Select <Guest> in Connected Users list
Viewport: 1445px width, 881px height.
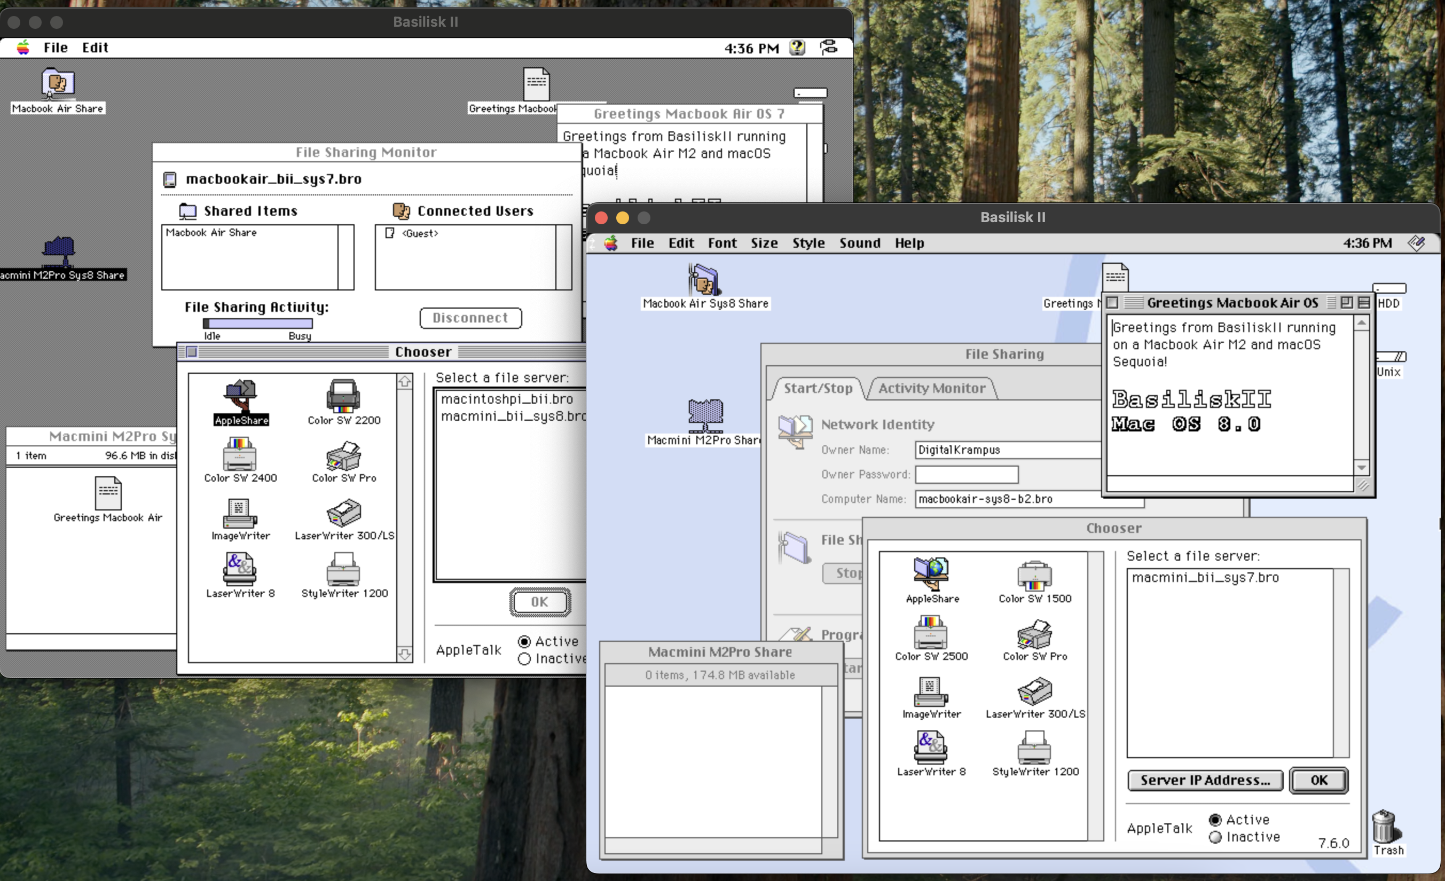pos(420,233)
